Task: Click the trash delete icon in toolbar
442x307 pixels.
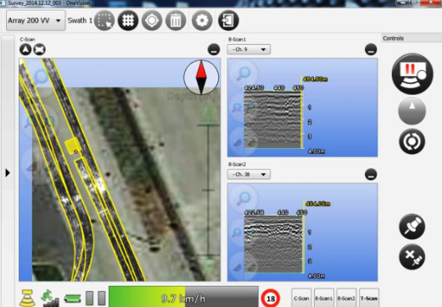Action: point(176,20)
